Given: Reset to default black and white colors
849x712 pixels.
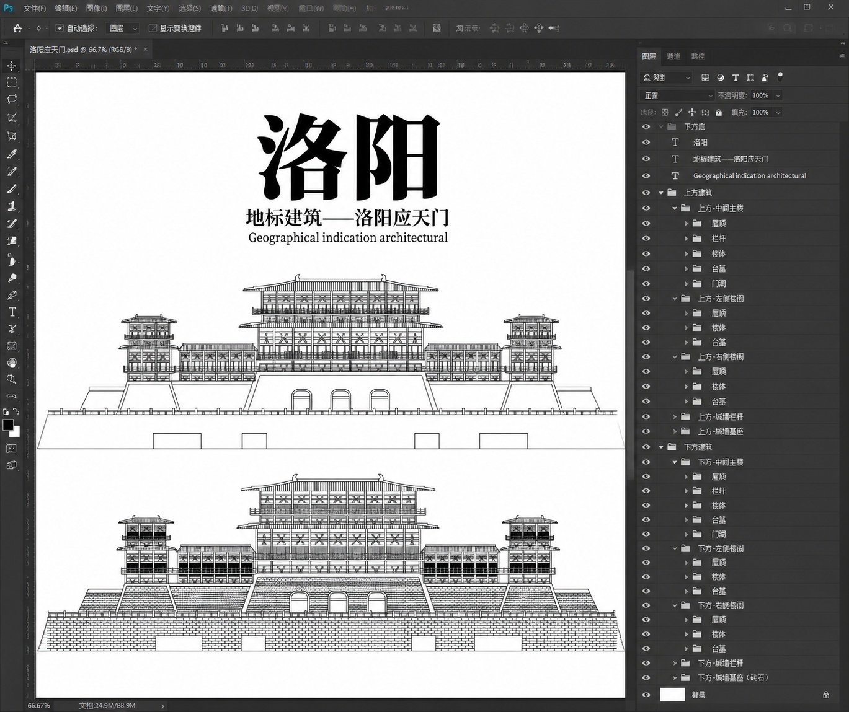Looking at the screenshot, I should [x=6, y=411].
